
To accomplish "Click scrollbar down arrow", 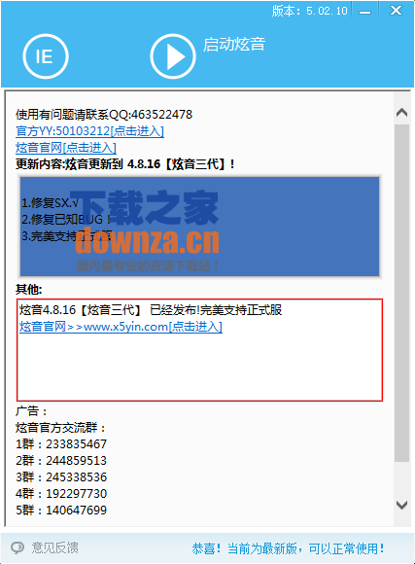I will 401,505.
